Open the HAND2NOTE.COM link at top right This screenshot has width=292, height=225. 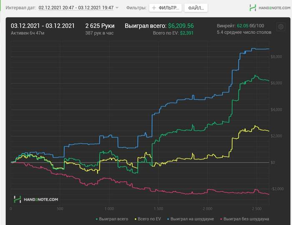(274, 8)
